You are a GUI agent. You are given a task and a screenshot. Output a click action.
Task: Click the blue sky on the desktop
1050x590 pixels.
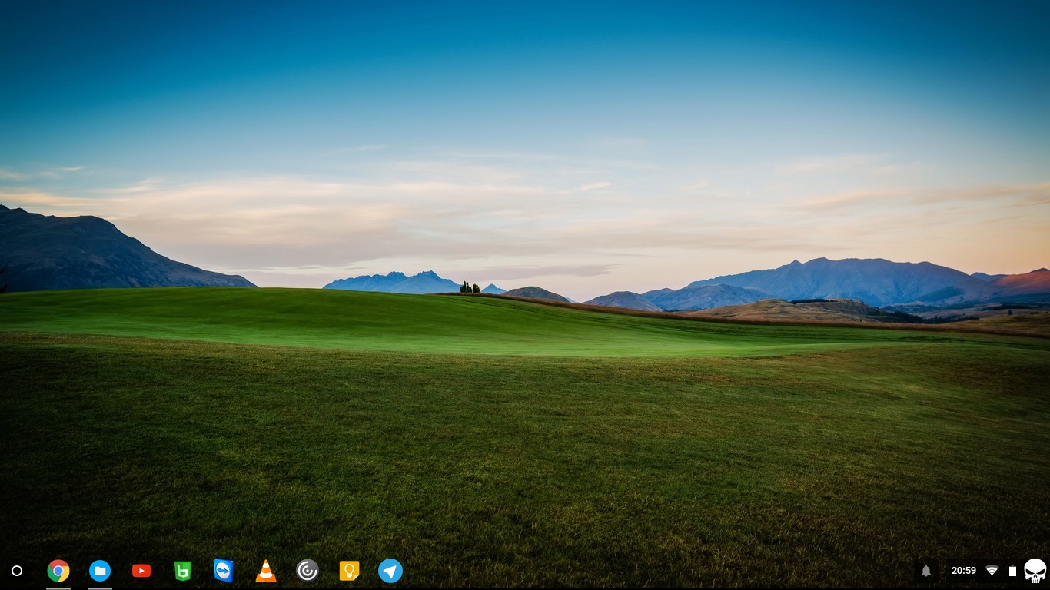[x=523, y=77]
